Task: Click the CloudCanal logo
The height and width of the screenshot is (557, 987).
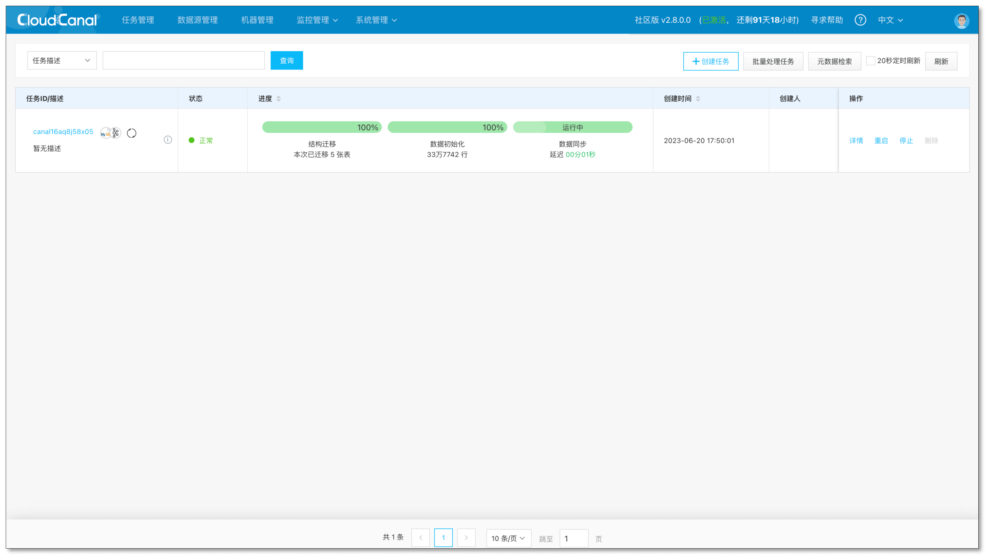Action: click(57, 20)
